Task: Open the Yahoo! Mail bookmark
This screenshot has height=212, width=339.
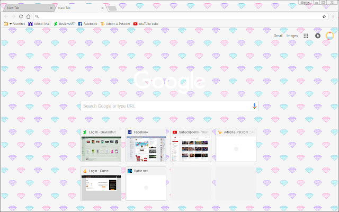Action: coord(39,24)
